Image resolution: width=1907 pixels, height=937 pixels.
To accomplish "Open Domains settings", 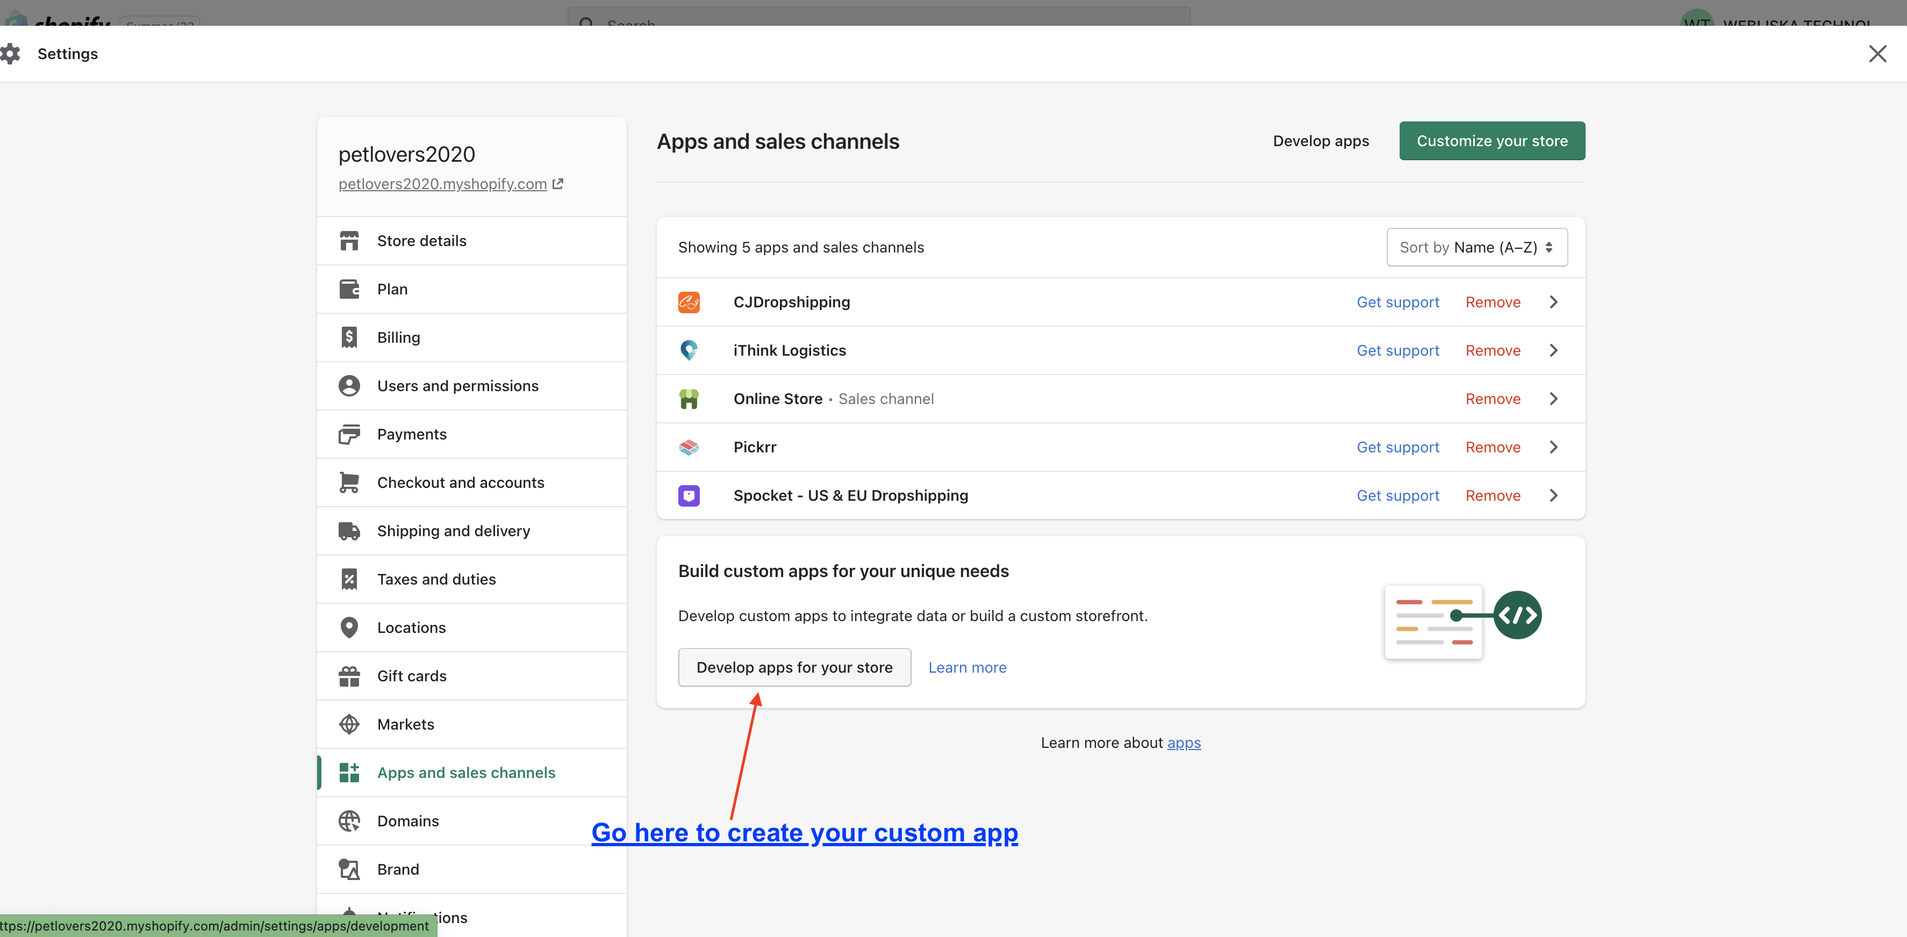I will point(471,821).
